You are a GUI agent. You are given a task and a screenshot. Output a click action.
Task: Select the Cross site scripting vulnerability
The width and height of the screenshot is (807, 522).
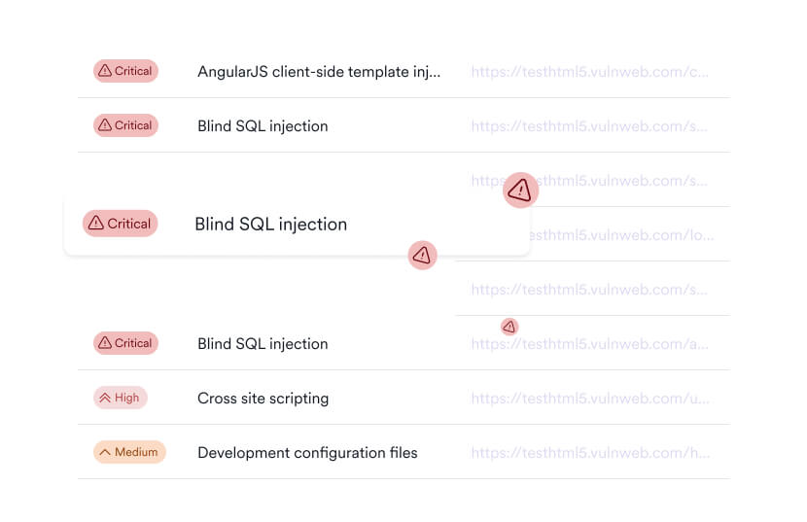pyautogui.click(x=263, y=398)
